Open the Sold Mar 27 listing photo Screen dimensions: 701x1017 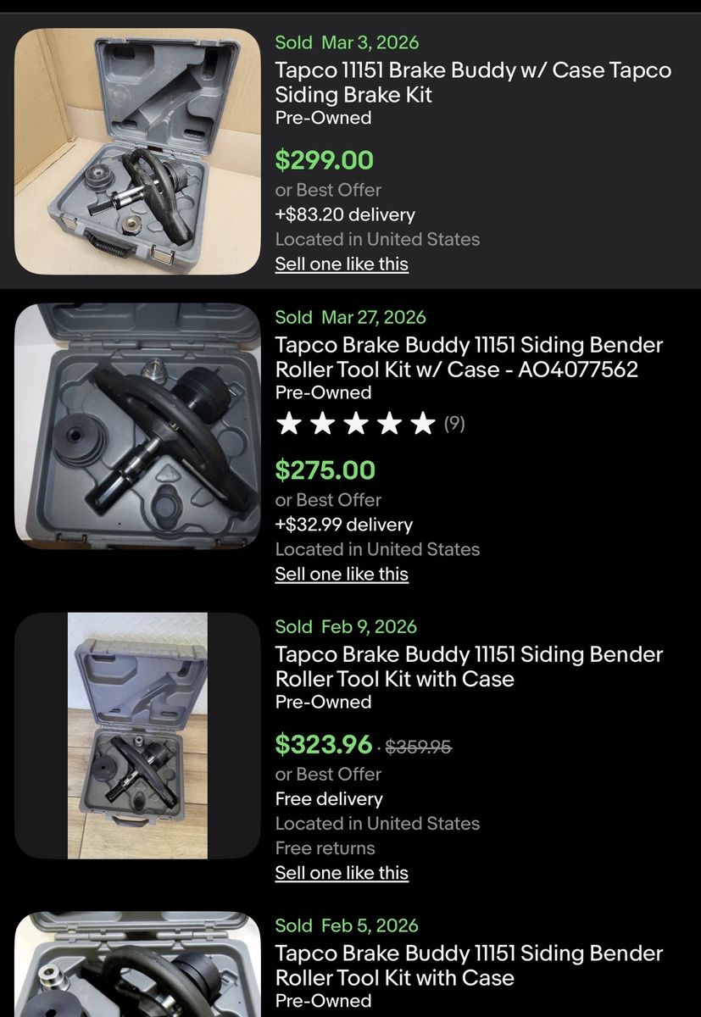(x=137, y=426)
